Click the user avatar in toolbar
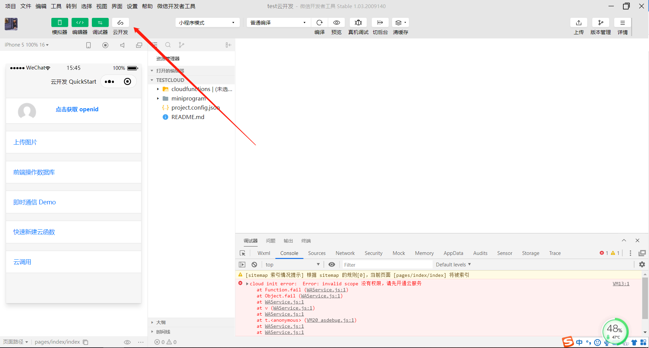 11,24
